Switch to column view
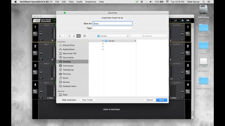Viewport: 225px width, 126px height. [78, 36]
